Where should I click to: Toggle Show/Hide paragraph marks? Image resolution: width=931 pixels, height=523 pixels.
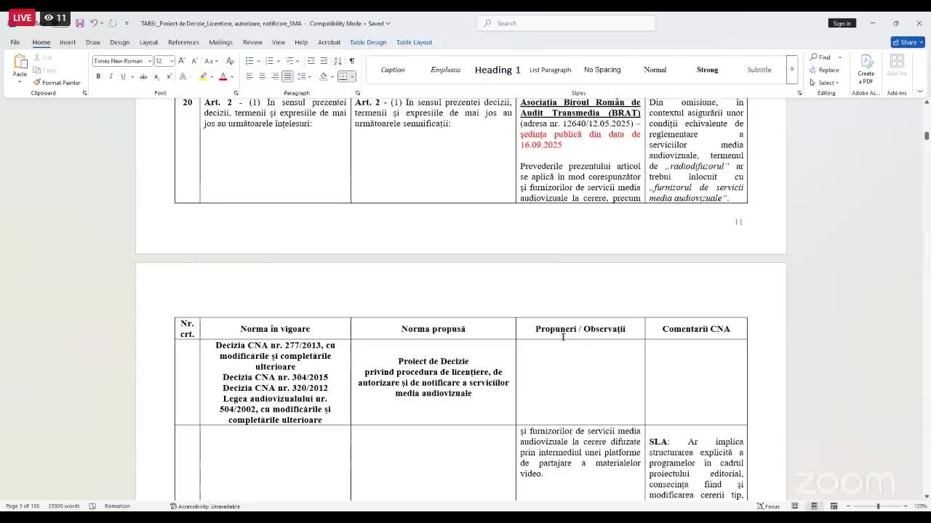(x=352, y=61)
